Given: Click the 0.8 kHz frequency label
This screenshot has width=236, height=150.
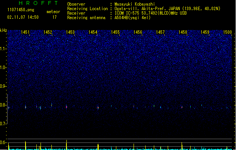Looking at the screenshot, I should pos(3,105).
